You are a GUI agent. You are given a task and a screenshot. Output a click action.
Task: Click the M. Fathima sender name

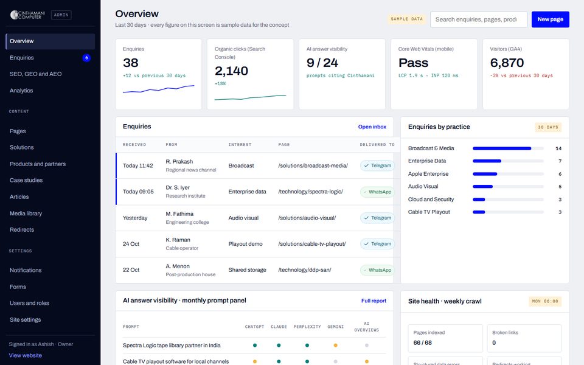[x=179, y=214]
